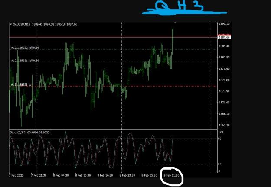
Task: Click the 1865.30 price scale value
Action: pos(224,125)
